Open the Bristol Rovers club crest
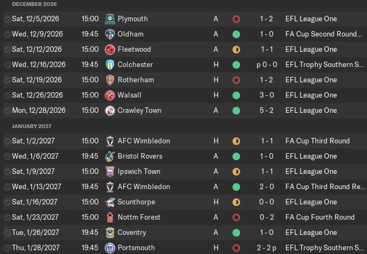This screenshot has height=254, width=367. [109, 156]
